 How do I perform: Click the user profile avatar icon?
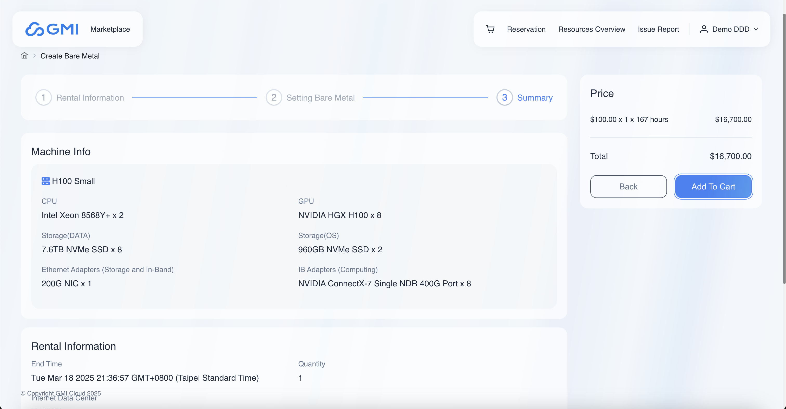[704, 29]
